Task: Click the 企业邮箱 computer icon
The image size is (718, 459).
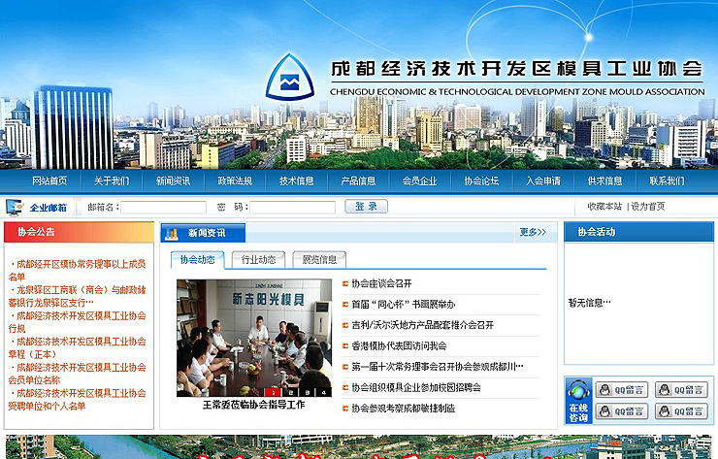Action: [x=16, y=207]
